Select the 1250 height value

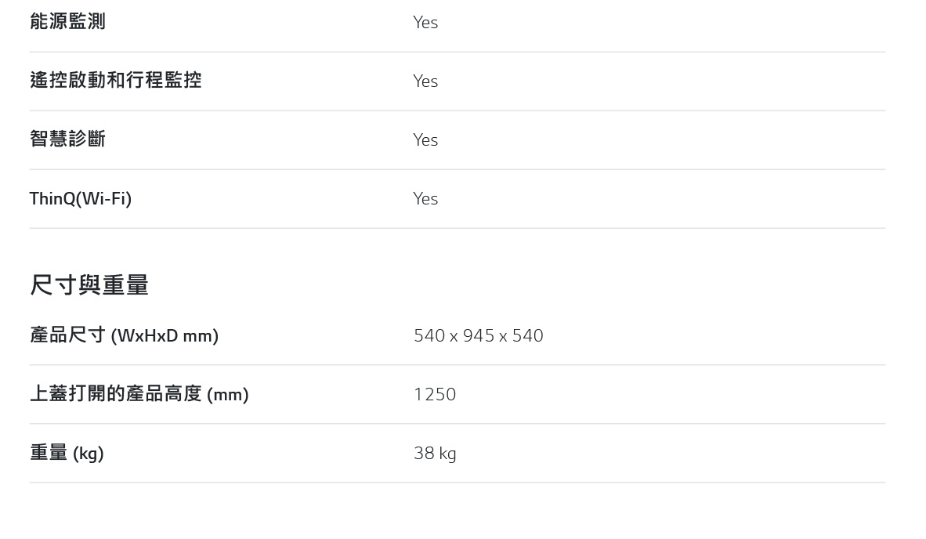click(x=435, y=394)
